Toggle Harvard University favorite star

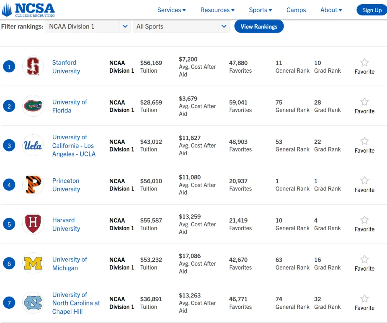[x=364, y=220]
